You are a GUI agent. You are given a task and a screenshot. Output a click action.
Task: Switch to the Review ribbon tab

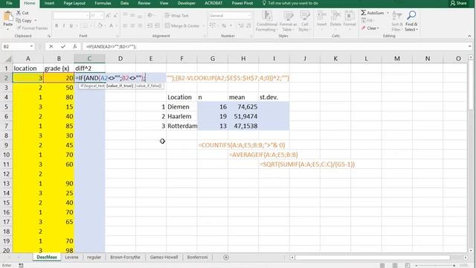(144, 3)
